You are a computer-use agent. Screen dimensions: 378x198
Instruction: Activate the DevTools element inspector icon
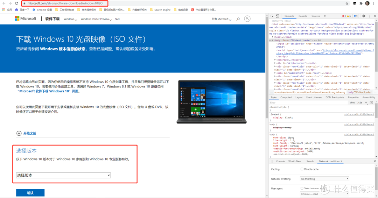(272, 16)
